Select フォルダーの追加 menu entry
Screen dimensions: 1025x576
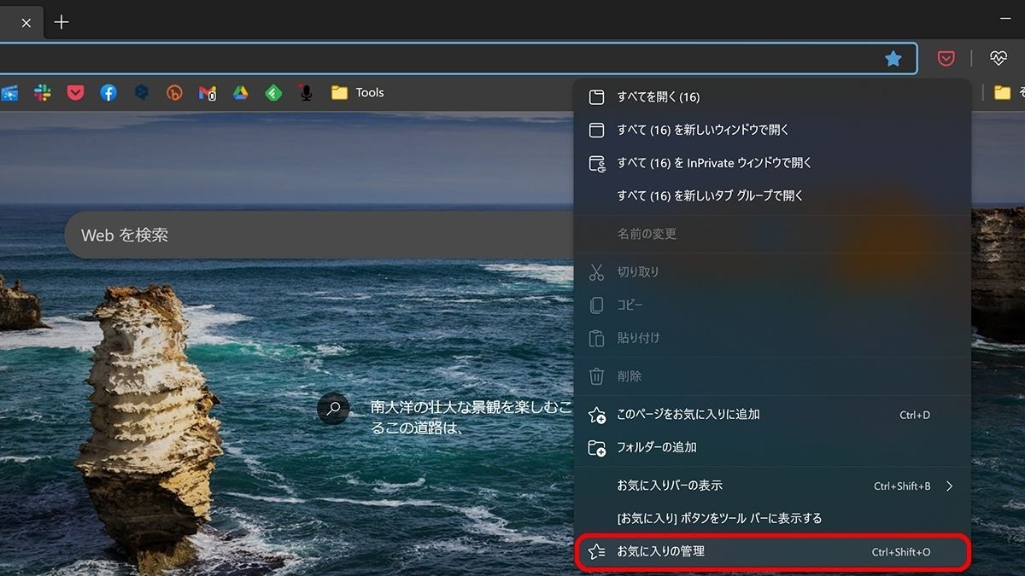772,447
